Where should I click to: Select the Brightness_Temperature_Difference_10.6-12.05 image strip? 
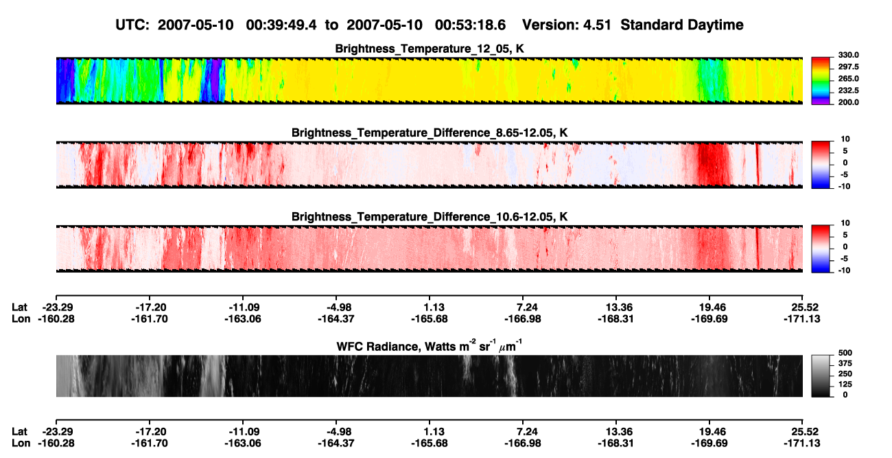[x=430, y=248]
